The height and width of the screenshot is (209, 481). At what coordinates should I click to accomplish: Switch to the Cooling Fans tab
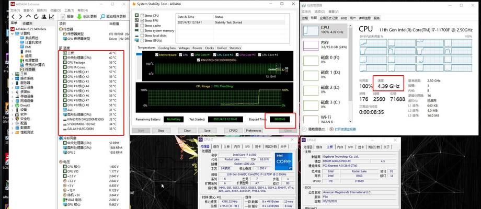(x=167, y=48)
